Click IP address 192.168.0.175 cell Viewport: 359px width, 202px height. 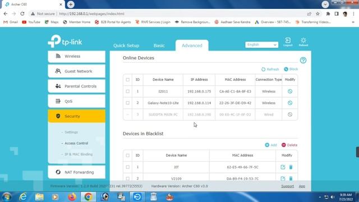(x=199, y=91)
